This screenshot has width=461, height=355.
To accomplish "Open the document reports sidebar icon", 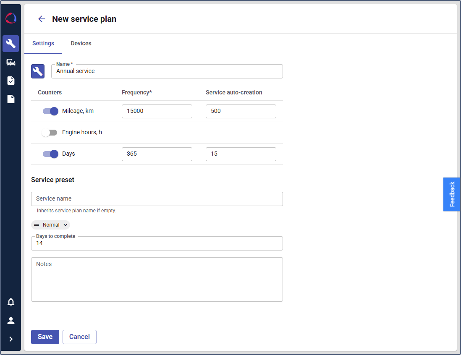I will pos(11,99).
